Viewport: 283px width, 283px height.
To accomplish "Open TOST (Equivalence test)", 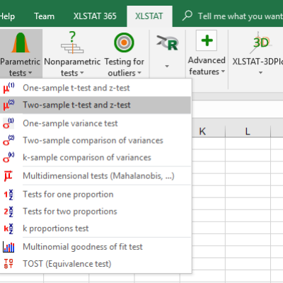I will (96, 264).
